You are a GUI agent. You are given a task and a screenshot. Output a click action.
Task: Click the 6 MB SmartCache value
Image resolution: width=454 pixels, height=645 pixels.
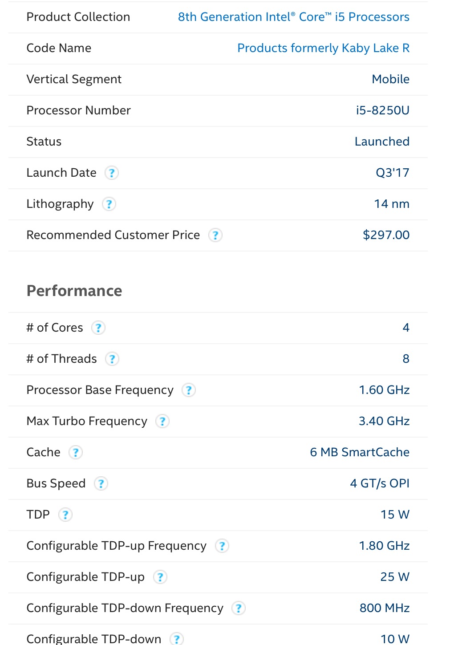(x=360, y=452)
